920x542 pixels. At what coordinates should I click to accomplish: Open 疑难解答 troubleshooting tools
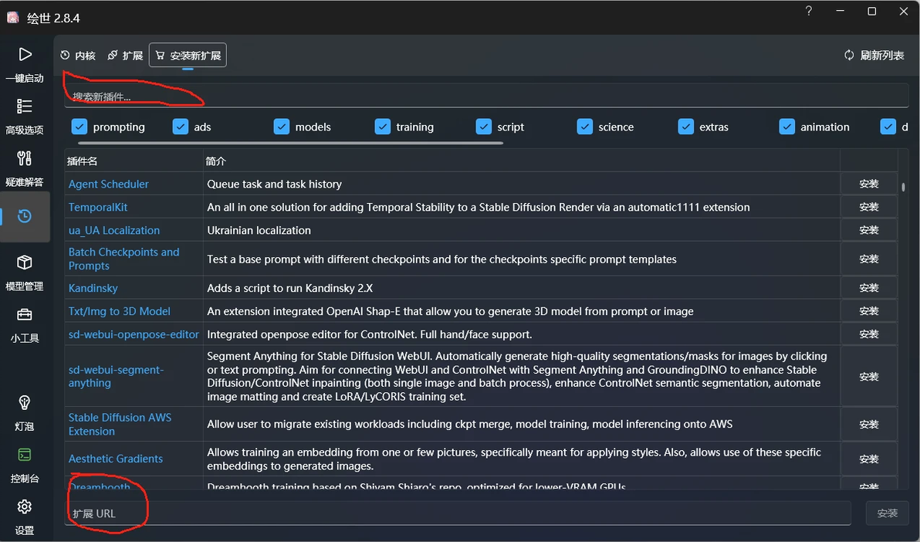click(x=25, y=168)
